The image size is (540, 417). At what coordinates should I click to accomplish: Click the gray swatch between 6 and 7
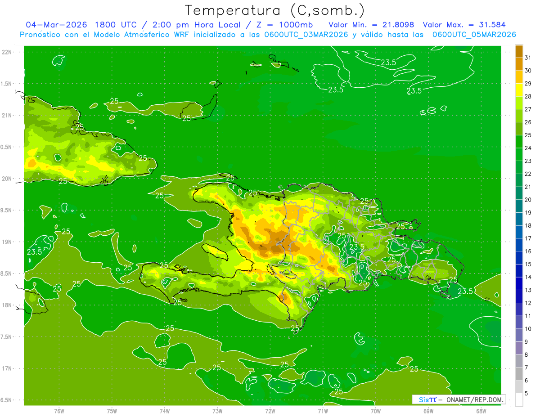(x=519, y=374)
